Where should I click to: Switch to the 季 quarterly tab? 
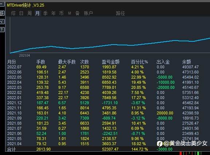(46, 13)
